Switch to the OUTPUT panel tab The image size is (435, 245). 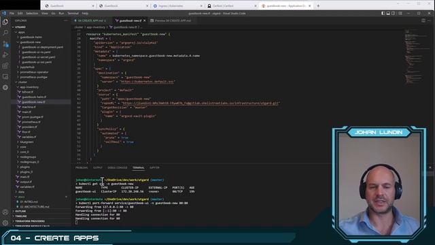98,167
